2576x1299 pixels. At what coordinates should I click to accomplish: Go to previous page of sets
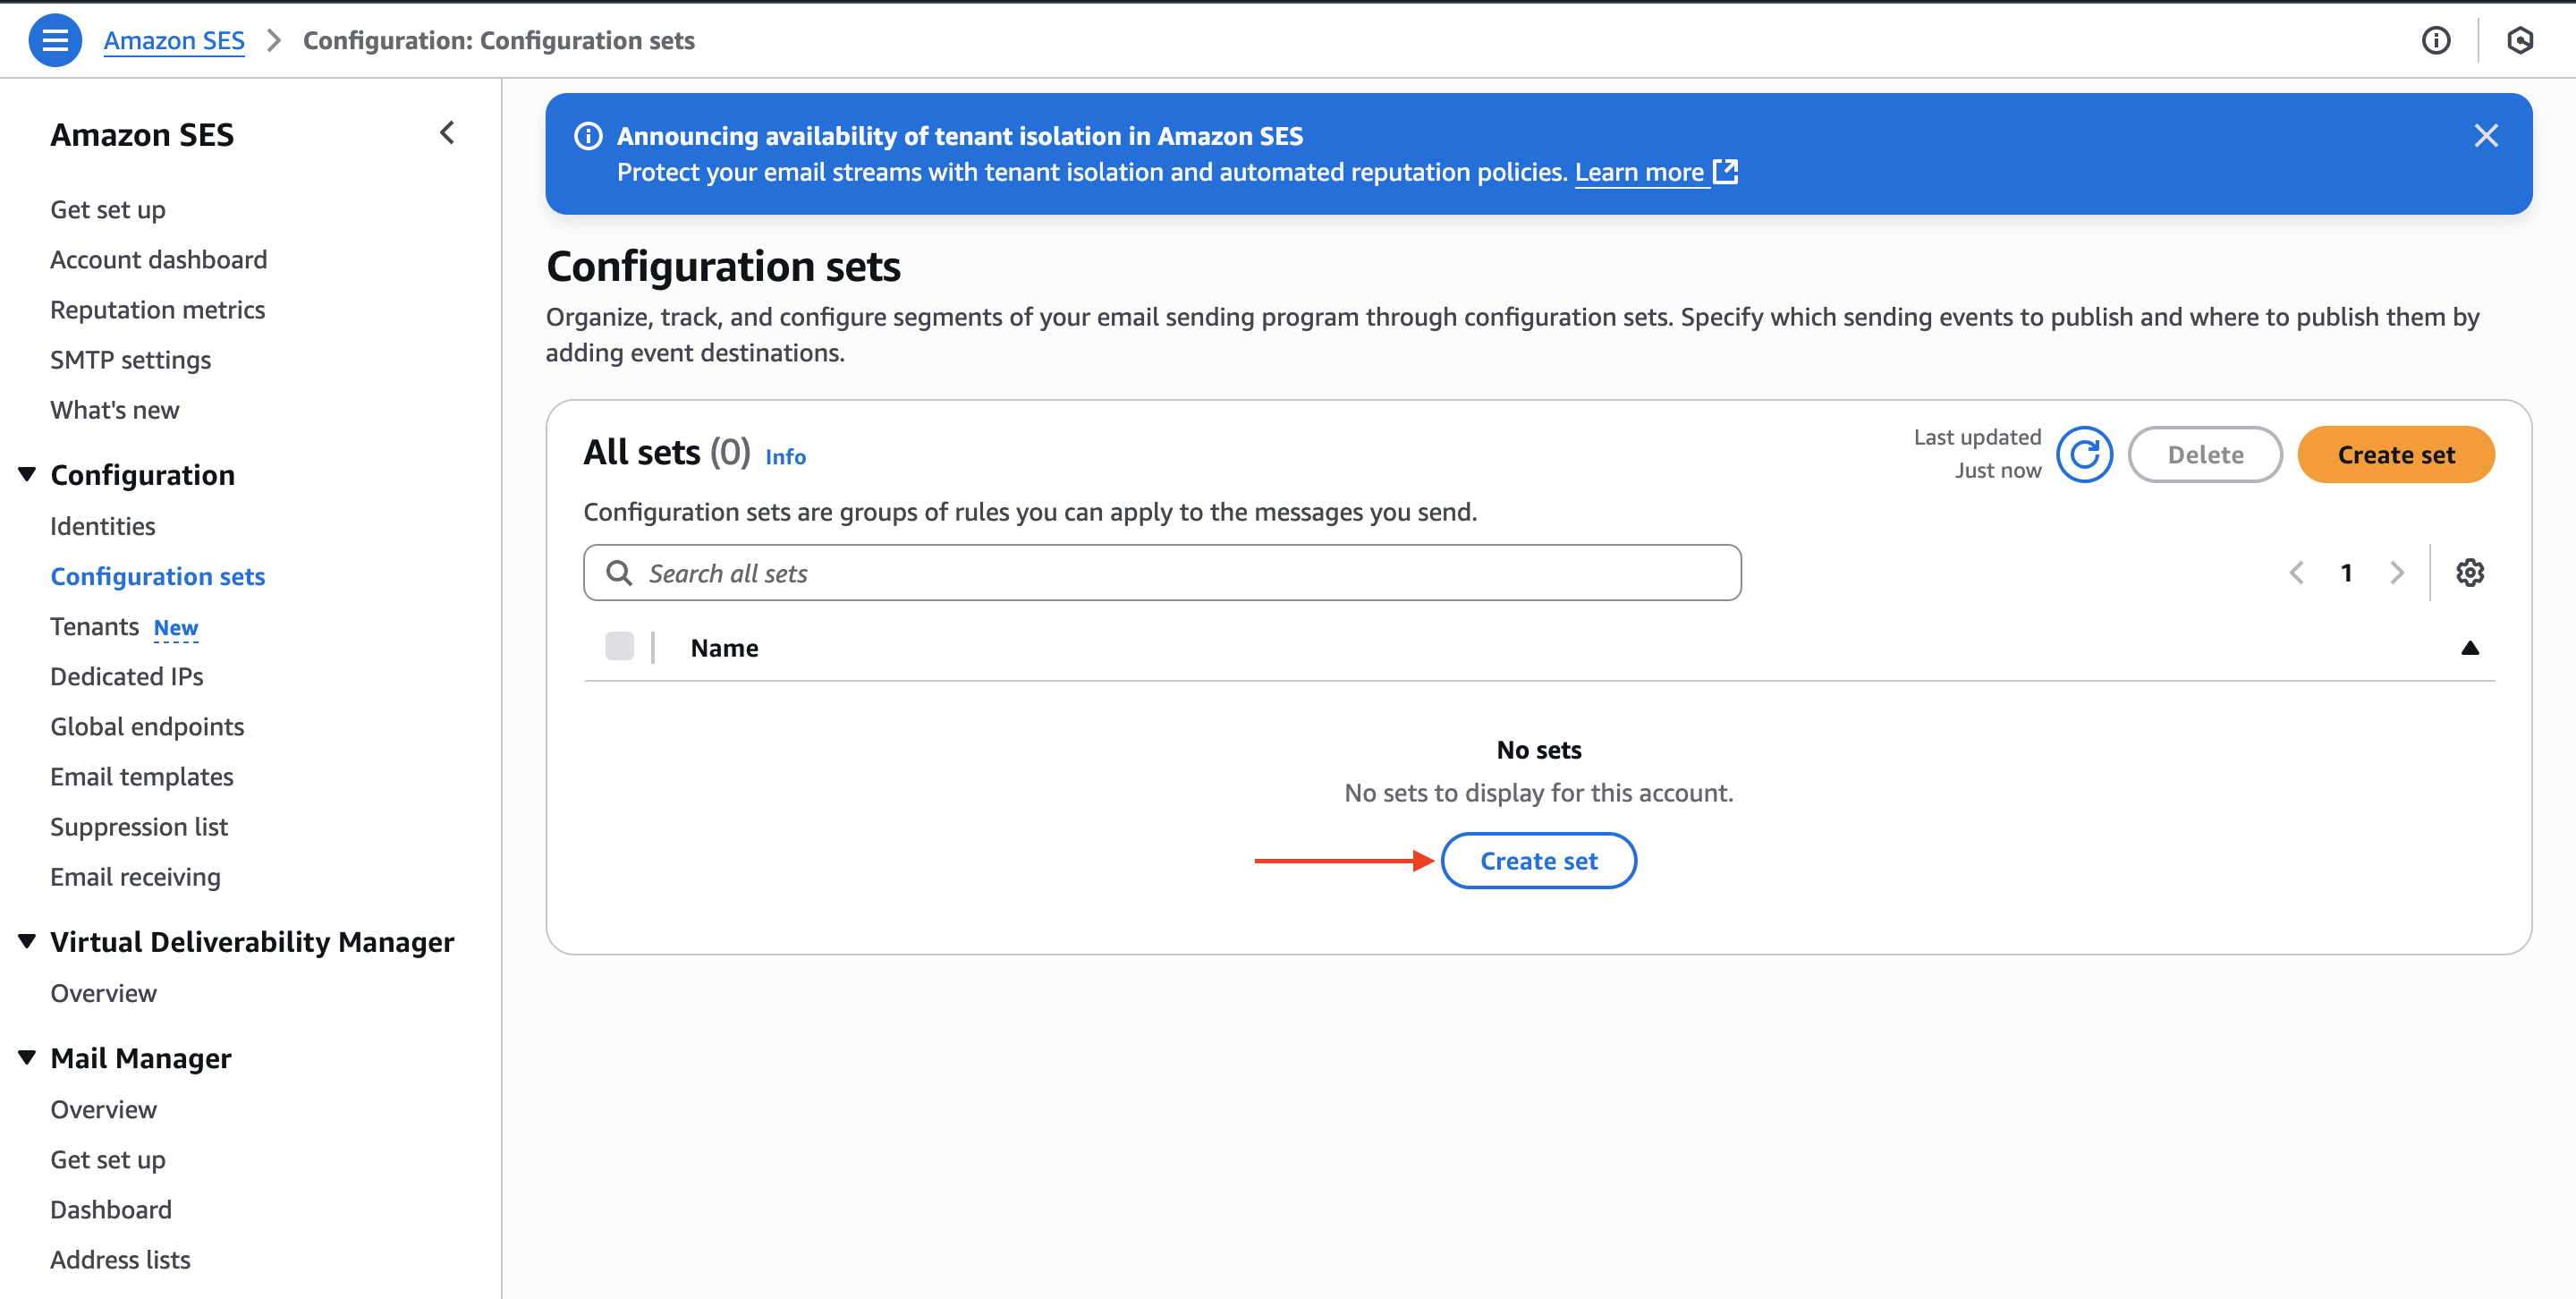tap(2296, 573)
